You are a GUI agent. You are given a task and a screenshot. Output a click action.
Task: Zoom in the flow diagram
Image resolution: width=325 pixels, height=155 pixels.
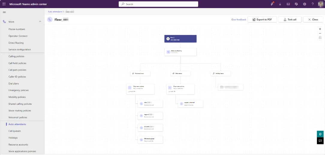(320, 29)
